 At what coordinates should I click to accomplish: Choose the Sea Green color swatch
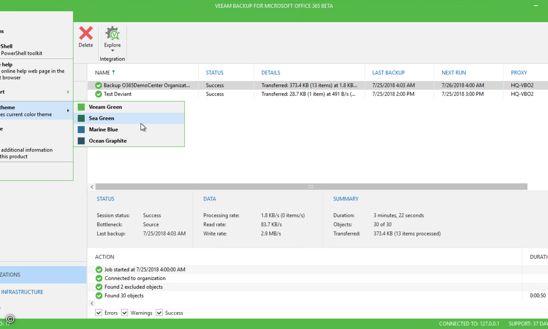(81, 118)
